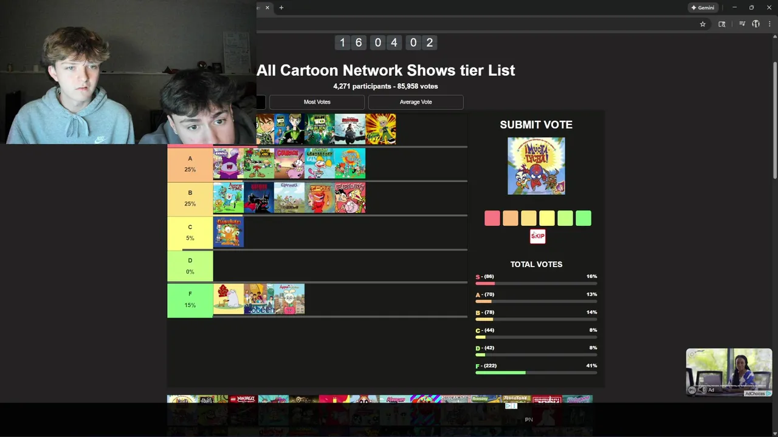Click the Dragons Riders of Berk thumbnail
This screenshot has height=437, width=778.
tap(350, 129)
